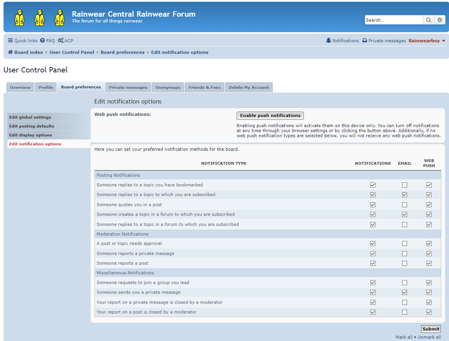Open Notifications text link
This screenshot has height=341, width=449.
[345, 41]
